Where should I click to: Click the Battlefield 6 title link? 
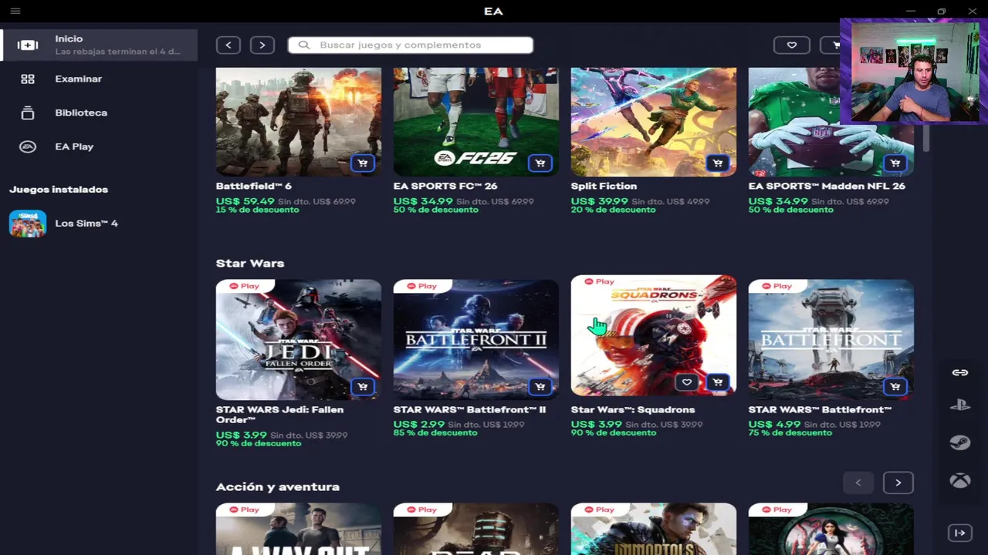[x=254, y=186]
